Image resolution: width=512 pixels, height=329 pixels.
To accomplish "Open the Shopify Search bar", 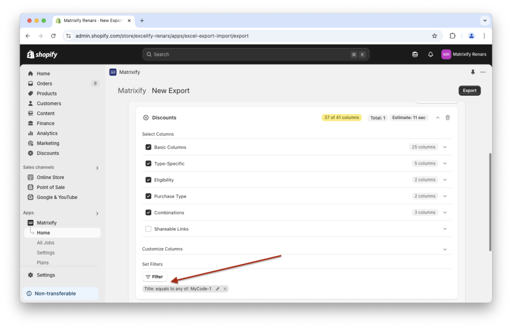I will (x=256, y=54).
